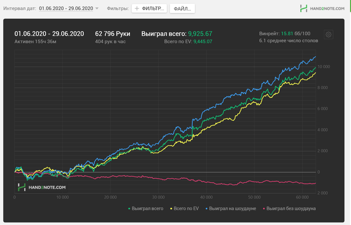Viewport: 351px width, 225px height.
Task: Click the 'Фильтры:' label
Action: 118,9
